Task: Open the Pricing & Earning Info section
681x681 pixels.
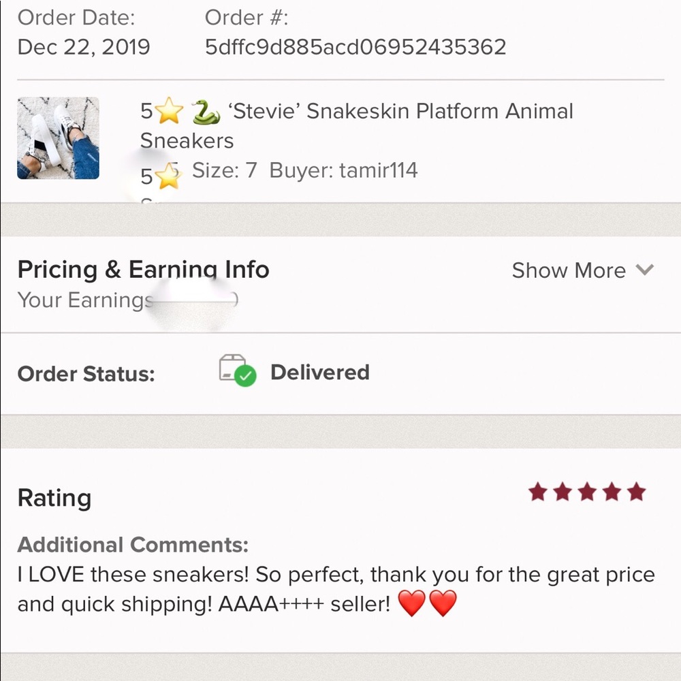Action: tap(143, 270)
